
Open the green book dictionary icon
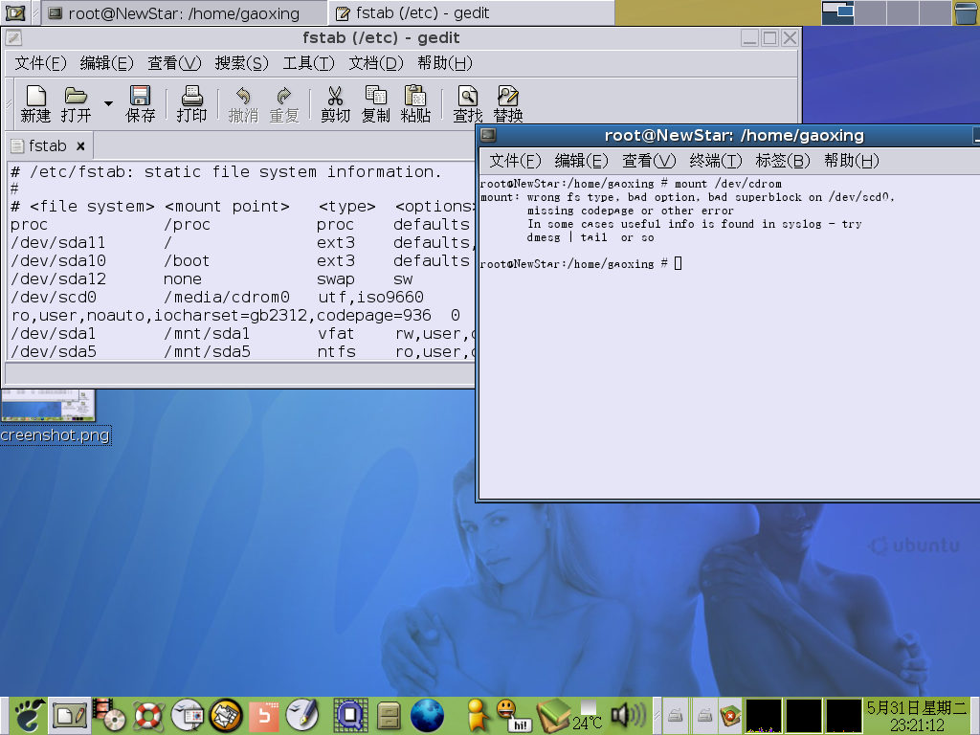[x=552, y=716]
